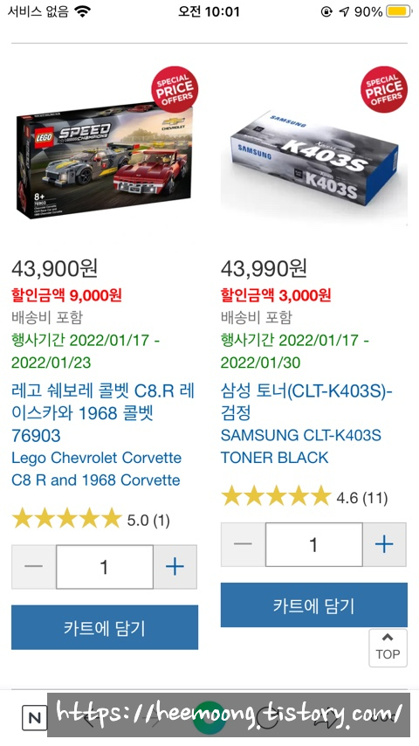View the toner 4.6 star rating reviews
Image resolution: width=419 pixels, height=746 pixels.
point(305,497)
